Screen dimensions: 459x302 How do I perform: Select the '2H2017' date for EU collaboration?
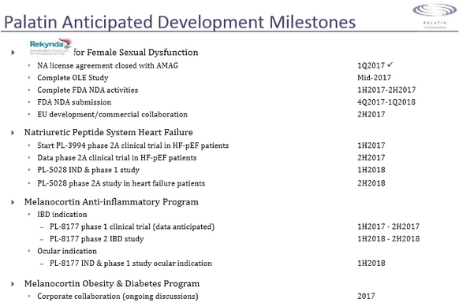pos(371,114)
